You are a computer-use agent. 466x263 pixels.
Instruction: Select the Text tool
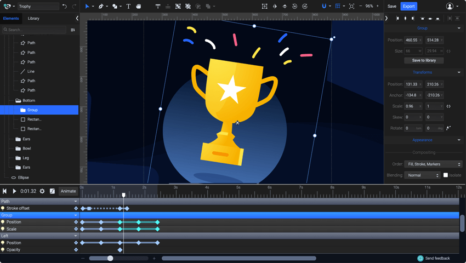point(128,6)
